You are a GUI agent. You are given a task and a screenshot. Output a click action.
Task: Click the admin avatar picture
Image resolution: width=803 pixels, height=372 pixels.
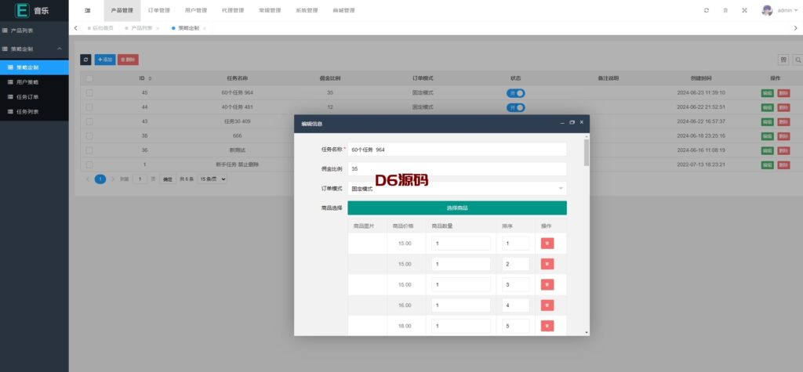tap(767, 10)
